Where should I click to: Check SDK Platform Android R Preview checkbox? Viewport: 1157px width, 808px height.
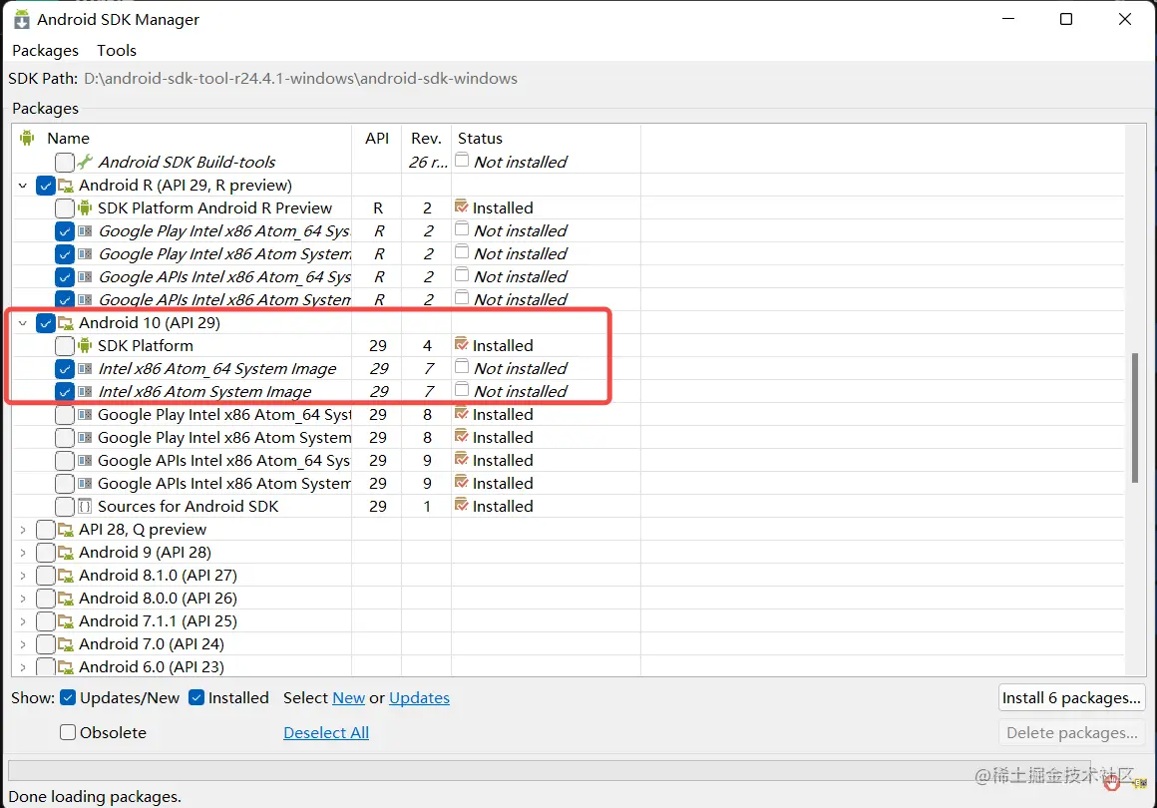(65, 208)
